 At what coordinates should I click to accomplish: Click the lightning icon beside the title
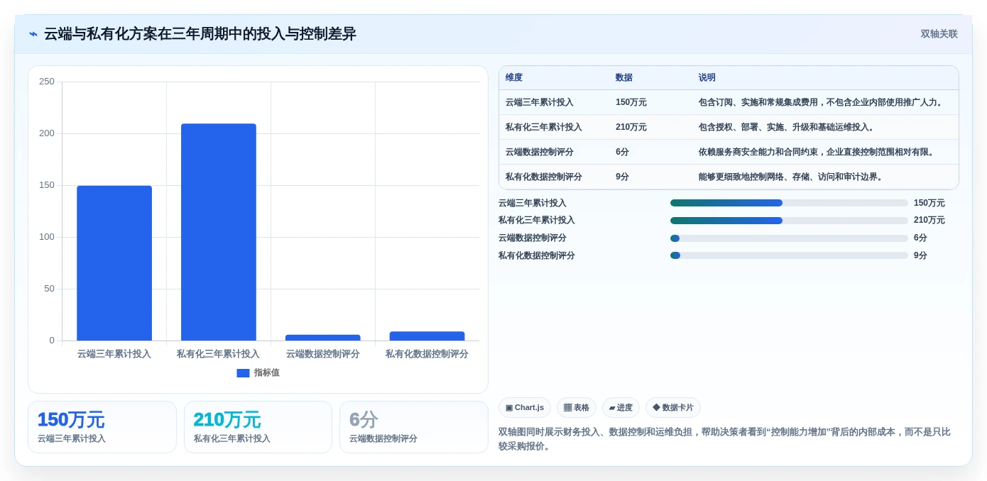click(x=33, y=34)
